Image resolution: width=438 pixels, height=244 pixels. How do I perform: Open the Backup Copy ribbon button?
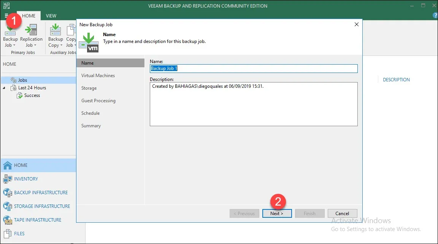pyautogui.click(x=56, y=38)
